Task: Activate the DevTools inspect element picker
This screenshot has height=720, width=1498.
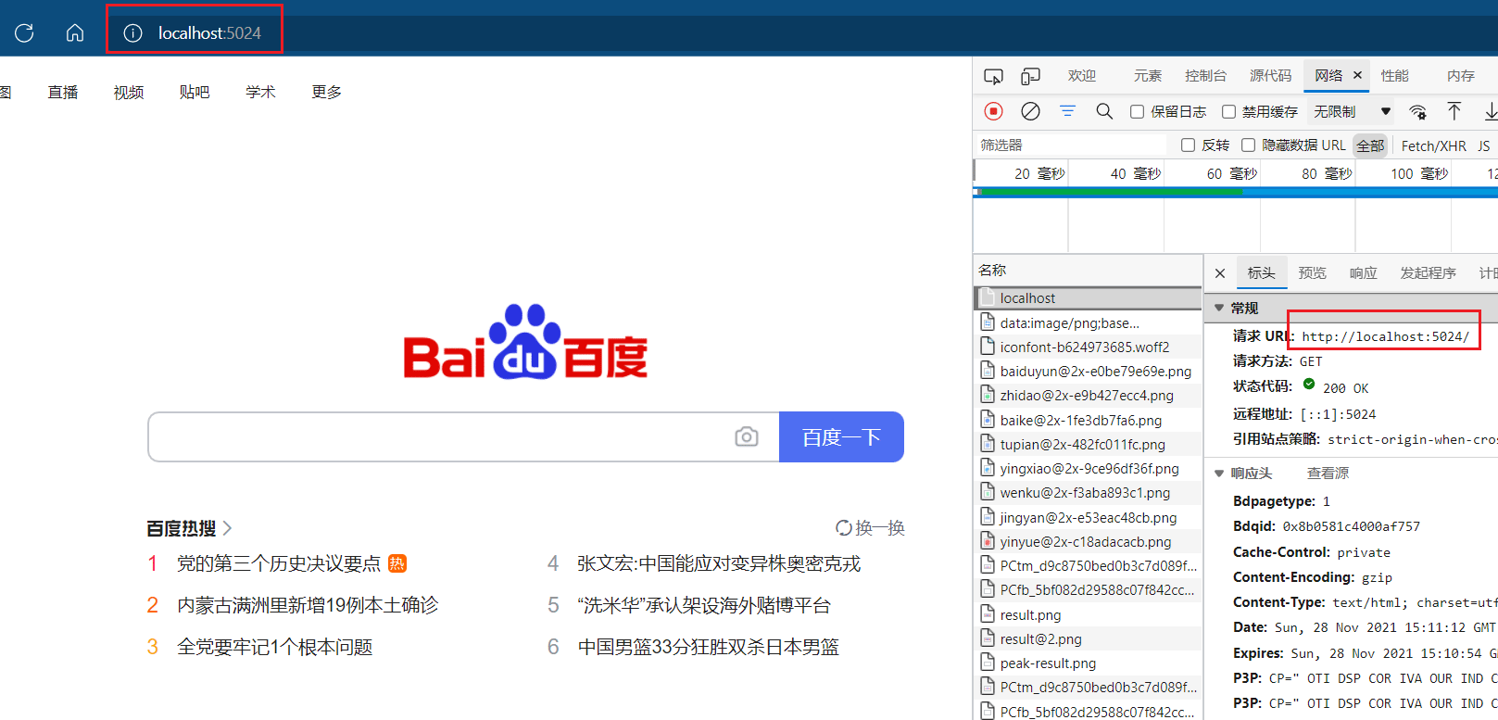Action: pyautogui.click(x=993, y=76)
